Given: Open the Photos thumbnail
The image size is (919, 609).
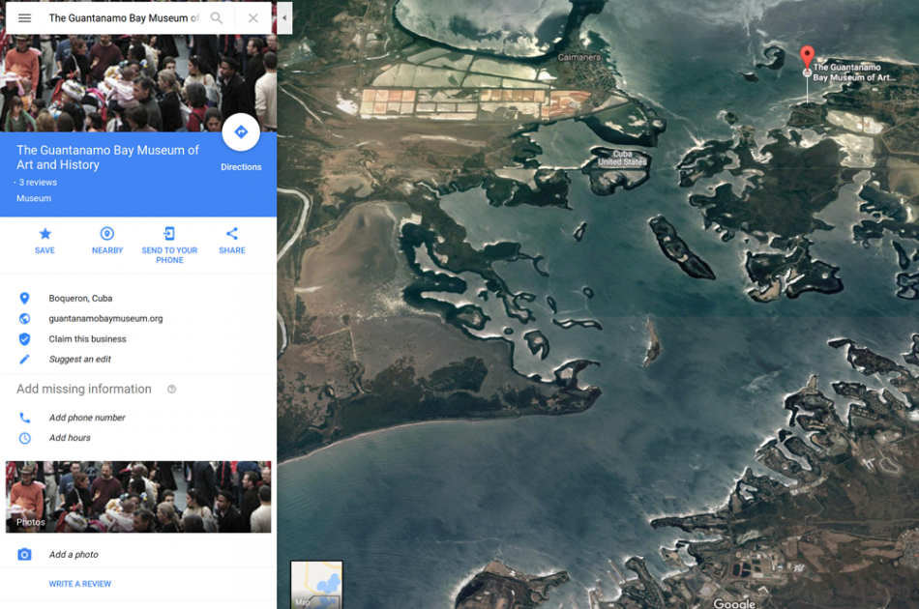Looking at the screenshot, I should pyautogui.click(x=138, y=497).
